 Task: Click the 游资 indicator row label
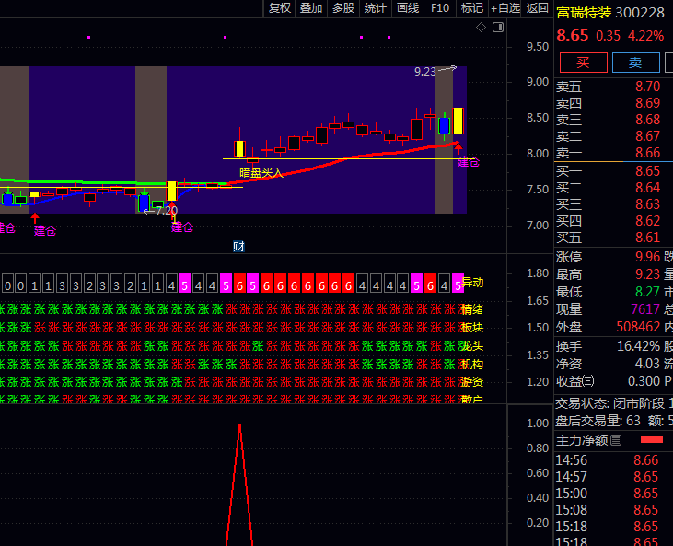point(472,381)
